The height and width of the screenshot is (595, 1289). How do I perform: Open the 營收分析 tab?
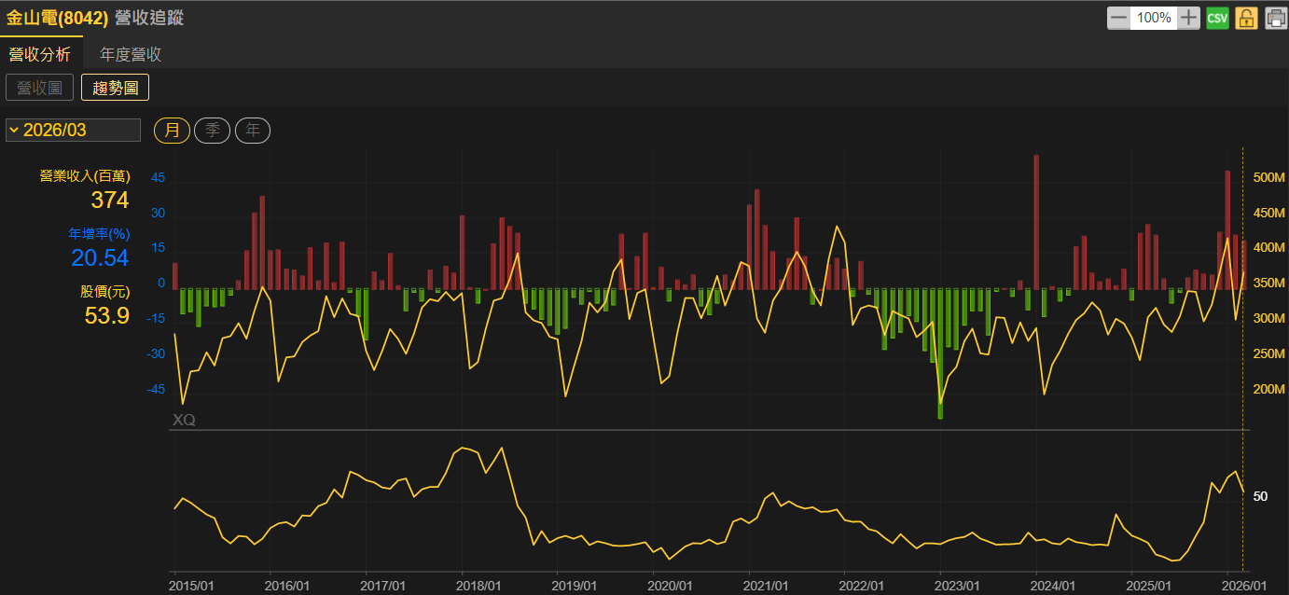click(39, 54)
